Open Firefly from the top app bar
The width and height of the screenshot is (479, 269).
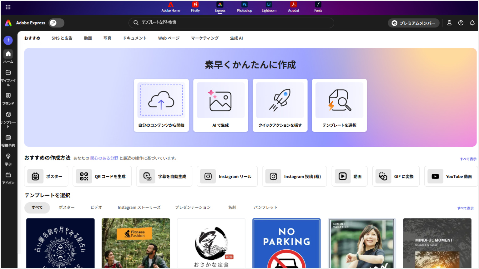(x=195, y=7)
